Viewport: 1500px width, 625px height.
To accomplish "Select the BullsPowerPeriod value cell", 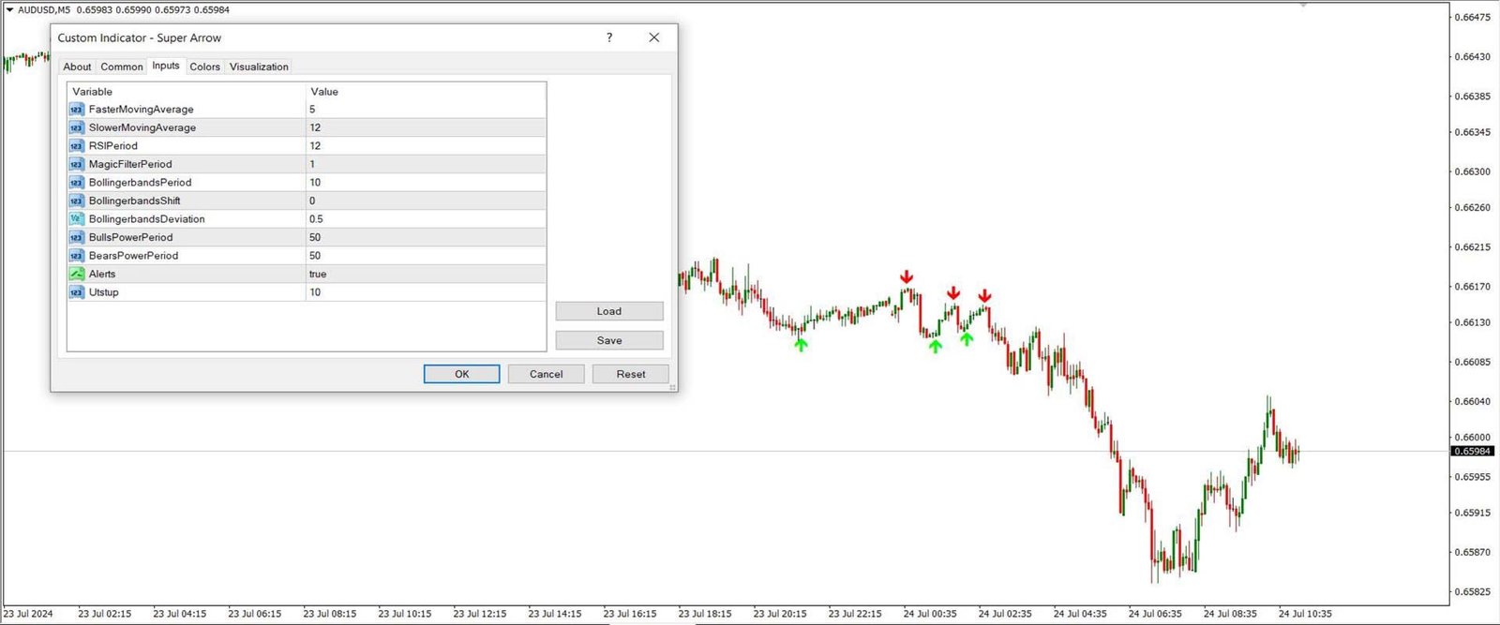I will coord(425,237).
